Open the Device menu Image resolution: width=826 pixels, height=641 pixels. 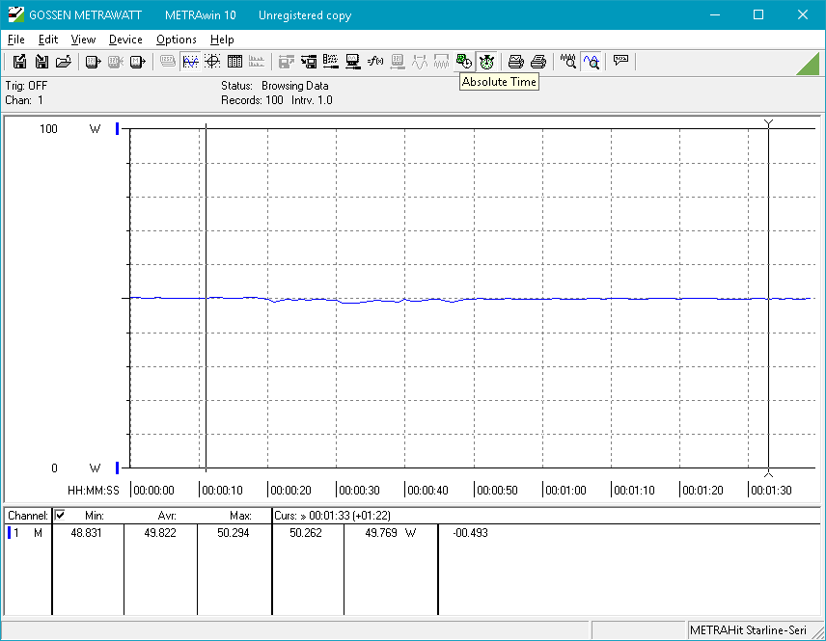pos(125,40)
